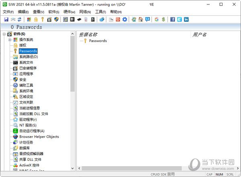Click the motherboard toolbar icon
The height and width of the screenshot is (177, 241).
tap(65, 19)
